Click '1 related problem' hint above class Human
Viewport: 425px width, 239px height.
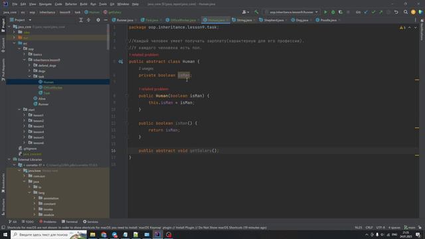[x=144, y=55]
